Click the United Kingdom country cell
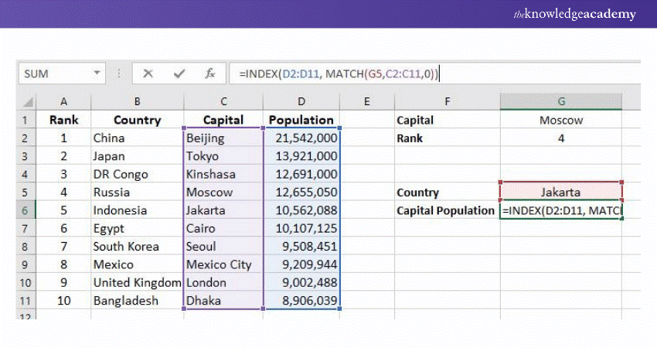The image size is (657, 348). [x=137, y=283]
